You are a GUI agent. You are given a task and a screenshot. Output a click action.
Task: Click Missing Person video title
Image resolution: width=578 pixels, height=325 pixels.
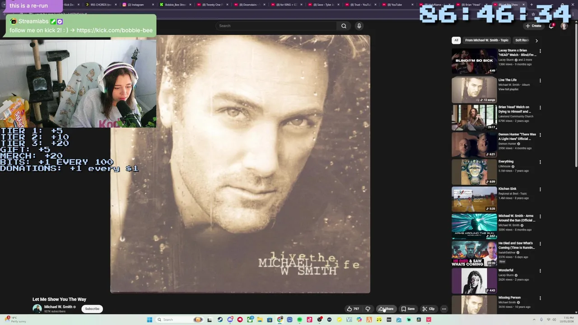click(x=509, y=297)
